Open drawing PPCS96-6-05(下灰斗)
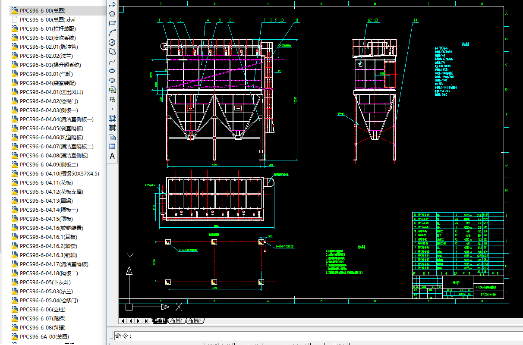Screen dimensions: 523x345 click(x=44, y=282)
